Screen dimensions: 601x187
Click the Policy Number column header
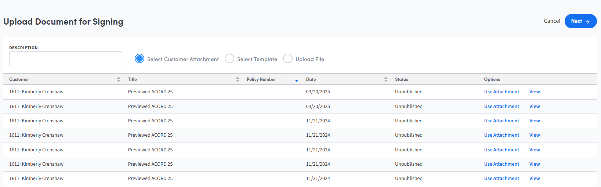(x=261, y=79)
